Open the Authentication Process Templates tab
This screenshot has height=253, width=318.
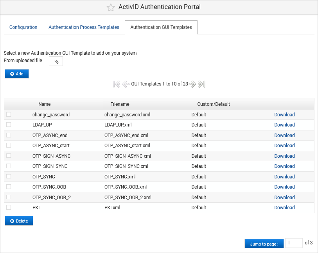tap(84, 27)
